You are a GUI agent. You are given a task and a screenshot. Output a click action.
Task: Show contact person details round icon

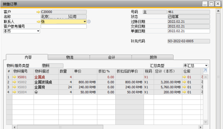point(89,22)
